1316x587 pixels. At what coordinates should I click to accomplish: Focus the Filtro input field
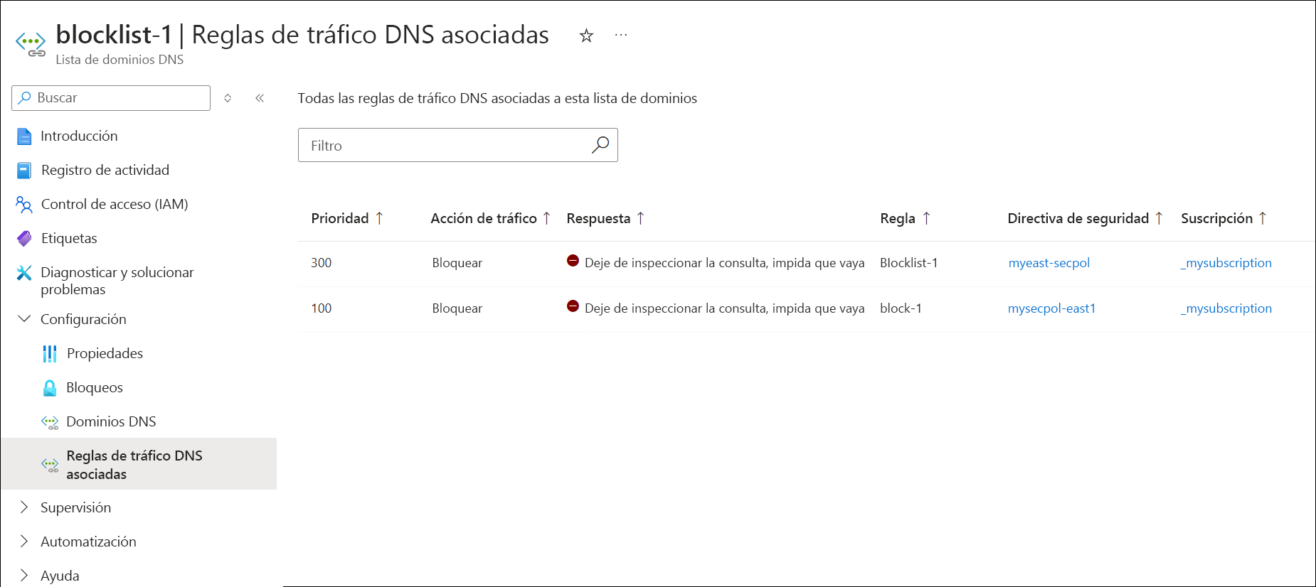click(x=458, y=145)
